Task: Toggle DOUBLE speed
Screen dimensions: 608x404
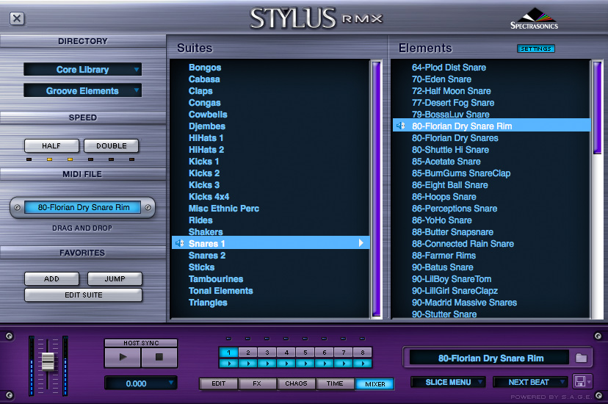Action: tap(111, 145)
